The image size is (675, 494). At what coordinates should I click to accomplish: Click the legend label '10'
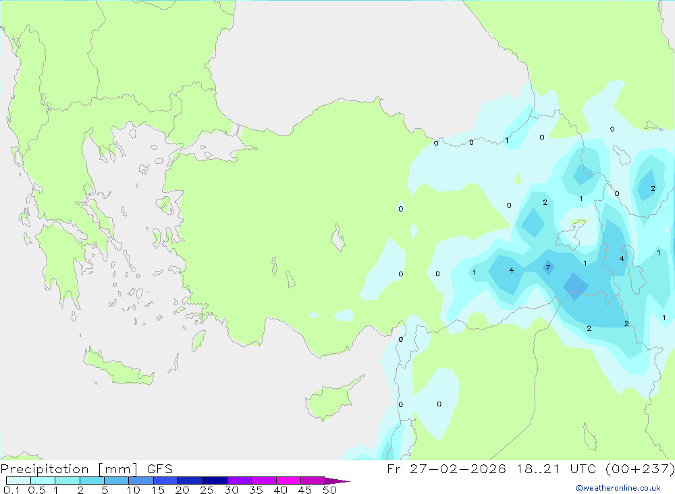pyautogui.click(x=134, y=490)
